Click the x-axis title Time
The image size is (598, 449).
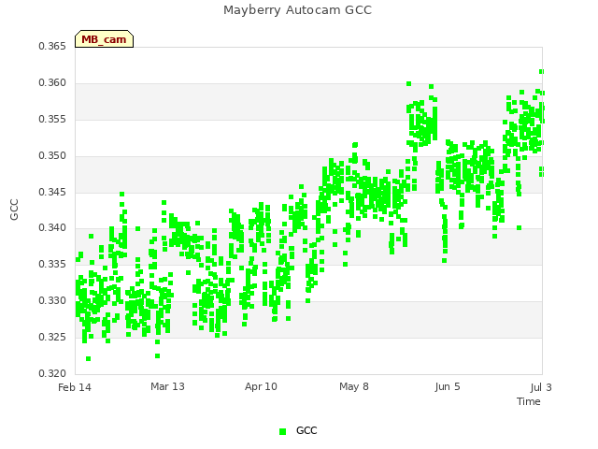pyautogui.click(x=529, y=401)
